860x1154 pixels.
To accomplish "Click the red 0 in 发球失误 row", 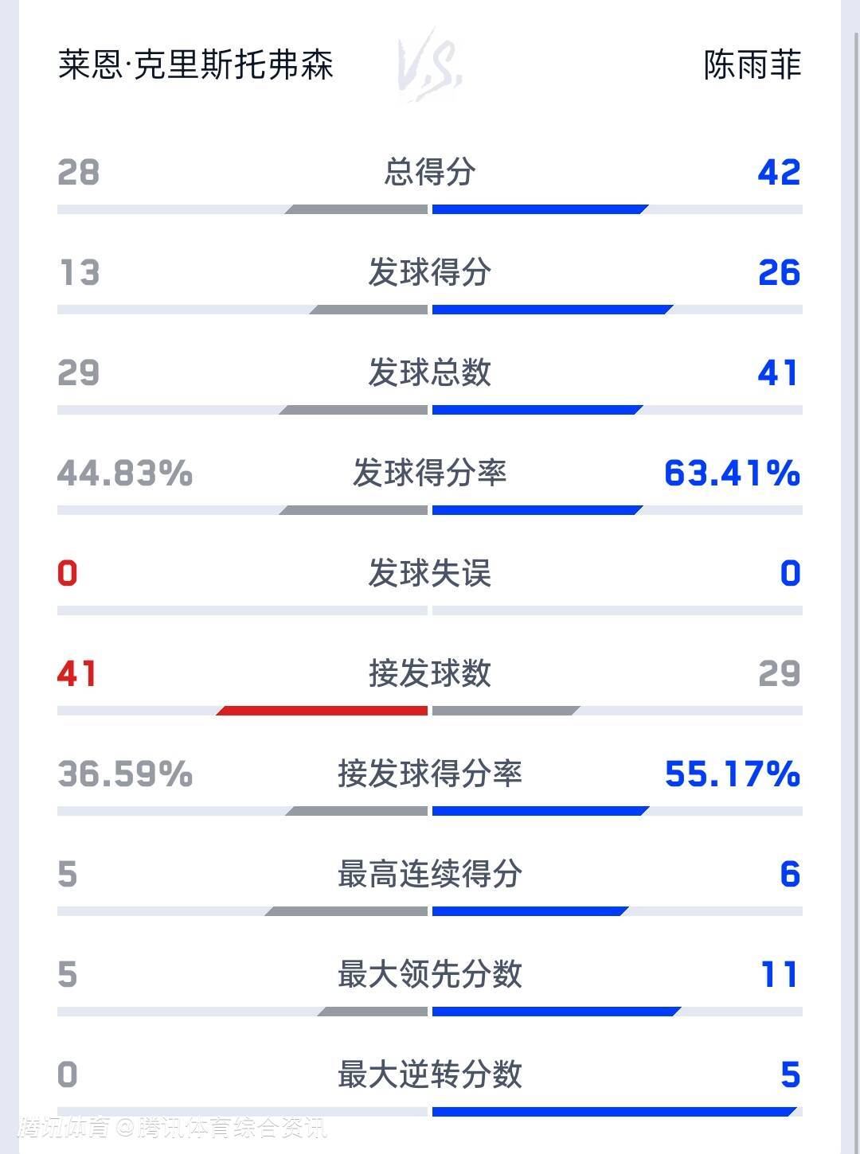I will tap(68, 573).
